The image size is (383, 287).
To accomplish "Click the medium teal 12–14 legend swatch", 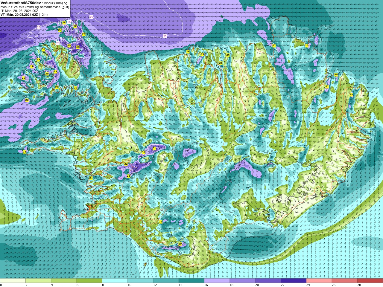I will click(x=166, y=280).
